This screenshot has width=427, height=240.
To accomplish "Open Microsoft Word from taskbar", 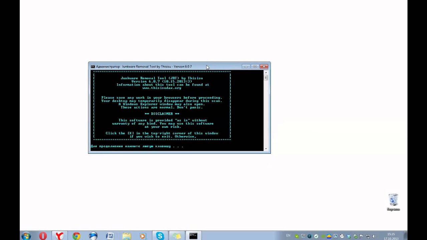I will point(110,236).
